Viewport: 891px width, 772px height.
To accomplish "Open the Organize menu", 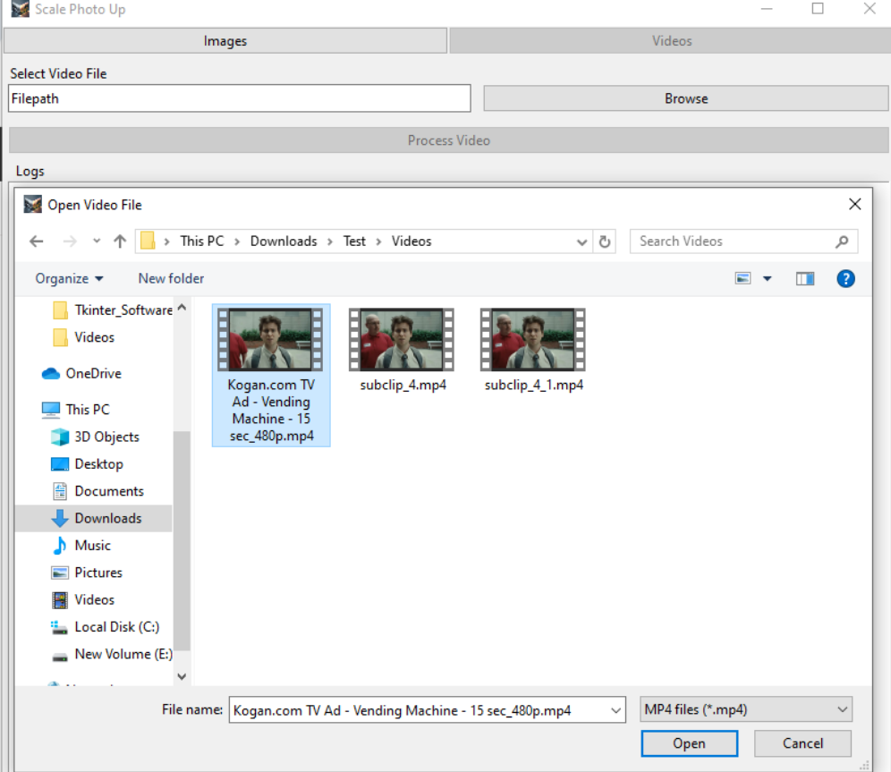I will tap(69, 279).
